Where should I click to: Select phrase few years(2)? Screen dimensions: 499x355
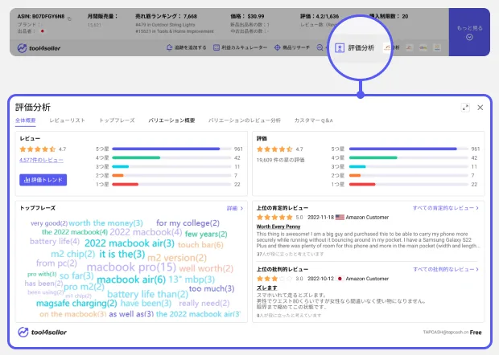(206, 234)
